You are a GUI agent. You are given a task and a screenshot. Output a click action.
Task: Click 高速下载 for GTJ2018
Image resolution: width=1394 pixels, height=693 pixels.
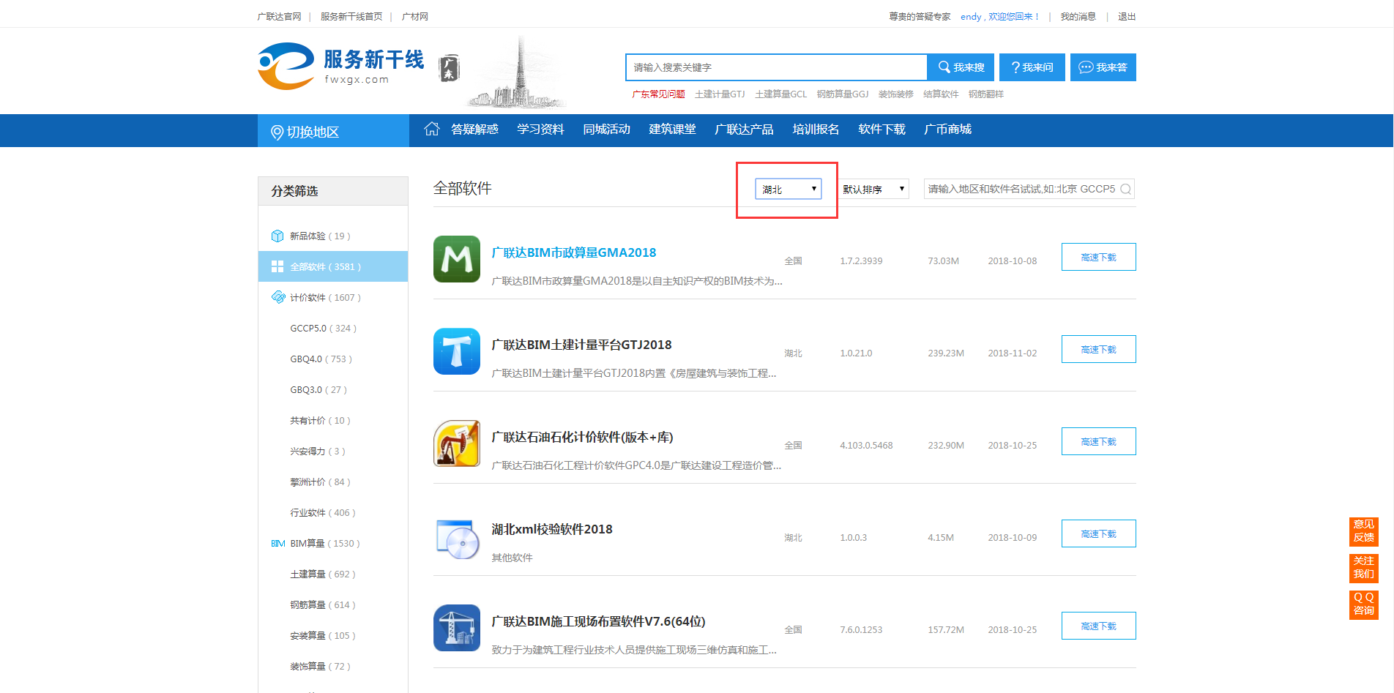(1099, 349)
